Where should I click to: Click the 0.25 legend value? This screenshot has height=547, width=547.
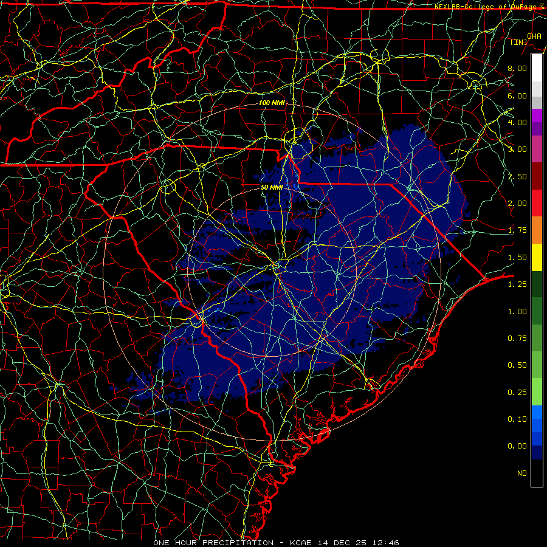pos(517,393)
